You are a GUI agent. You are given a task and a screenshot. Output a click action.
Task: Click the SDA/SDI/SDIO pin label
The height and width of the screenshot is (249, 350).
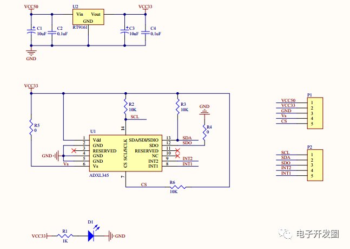[x=144, y=140]
